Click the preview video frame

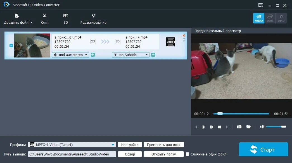241,71
